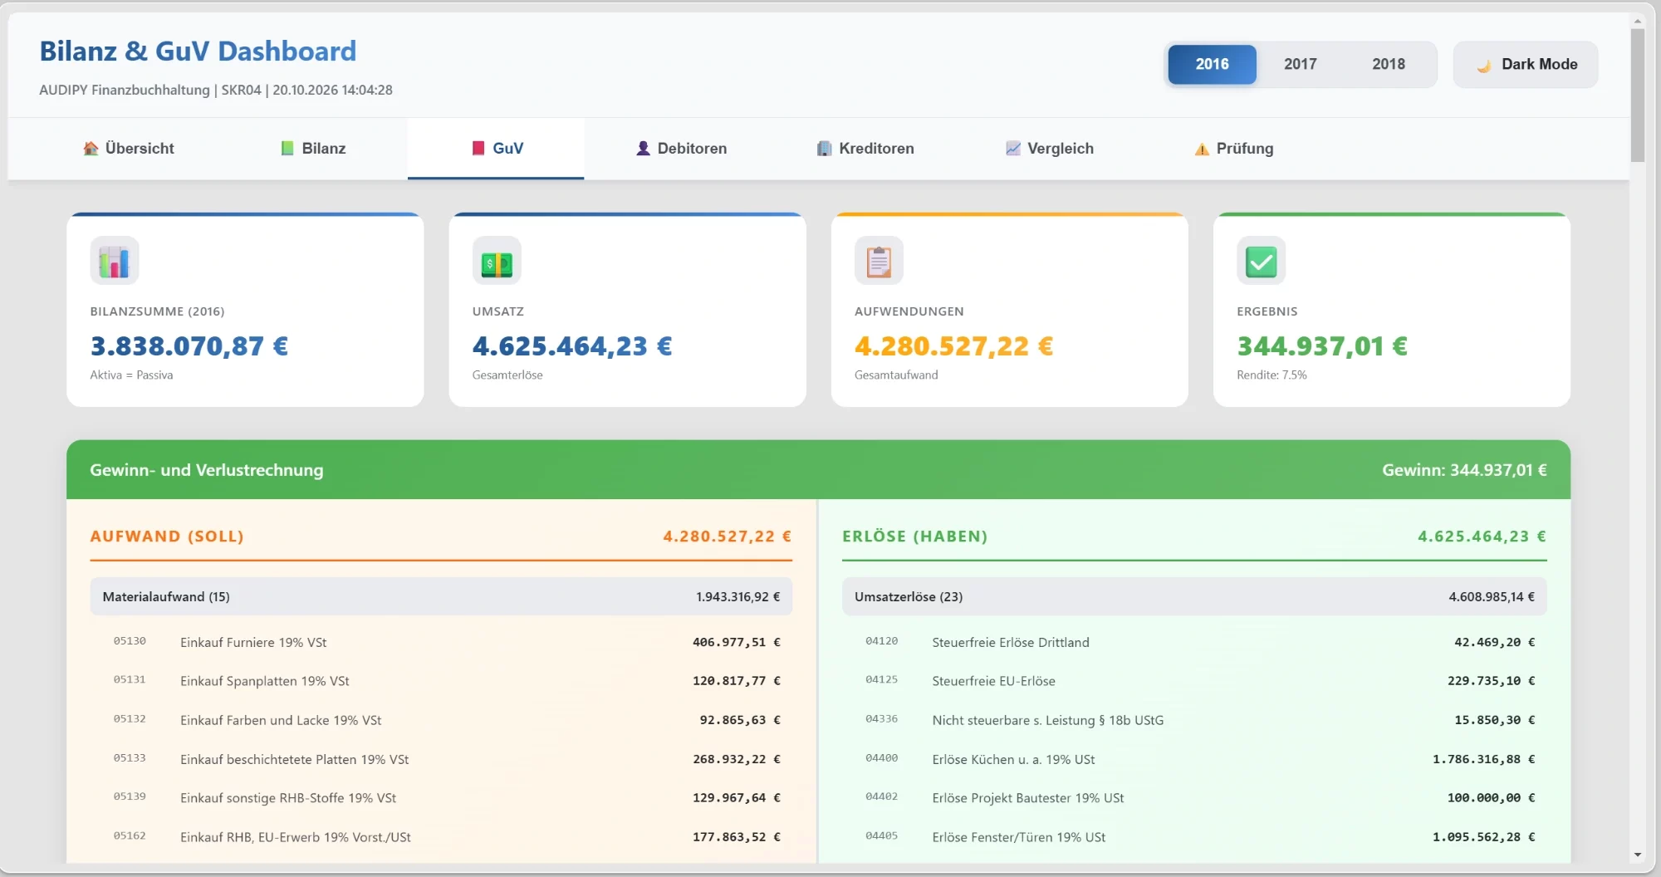This screenshot has width=1661, height=877.
Task: Open the Debitoren tab
Action: pyautogui.click(x=681, y=149)
